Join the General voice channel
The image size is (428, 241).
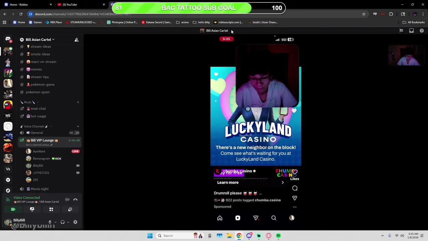pyautogui.click(x=49, y=133)
